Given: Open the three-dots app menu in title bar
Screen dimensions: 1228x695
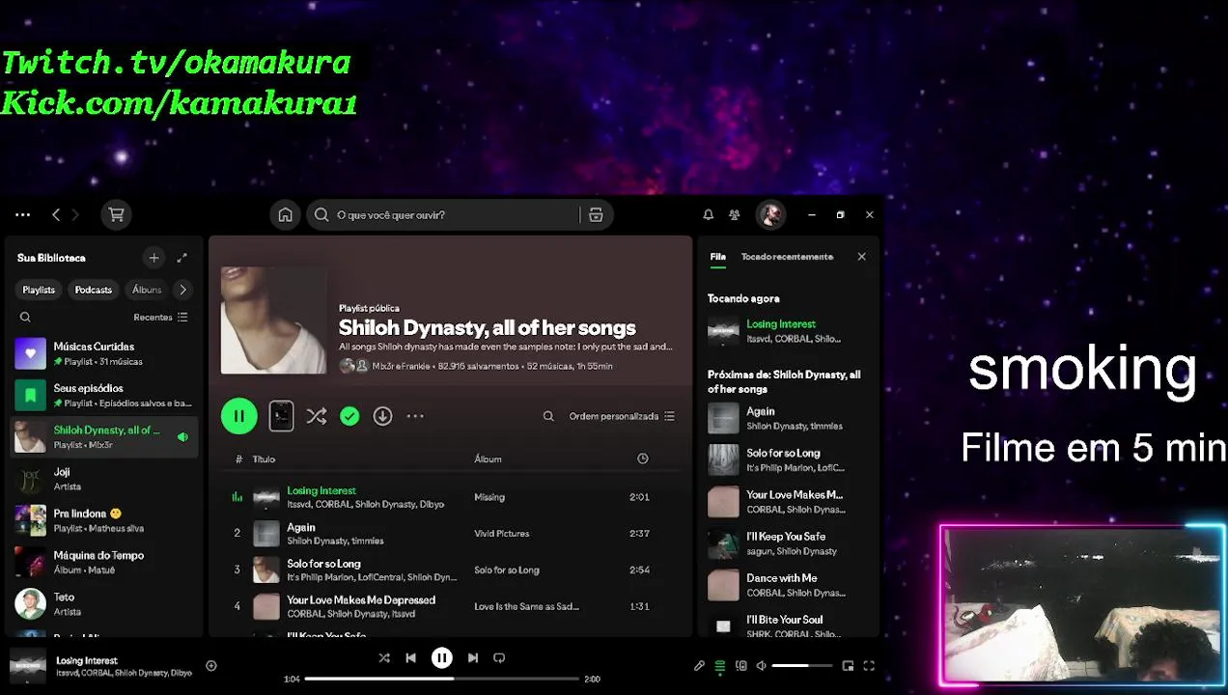Looking at the screenshot, I should pyautogui.click(x=23, y=215).
